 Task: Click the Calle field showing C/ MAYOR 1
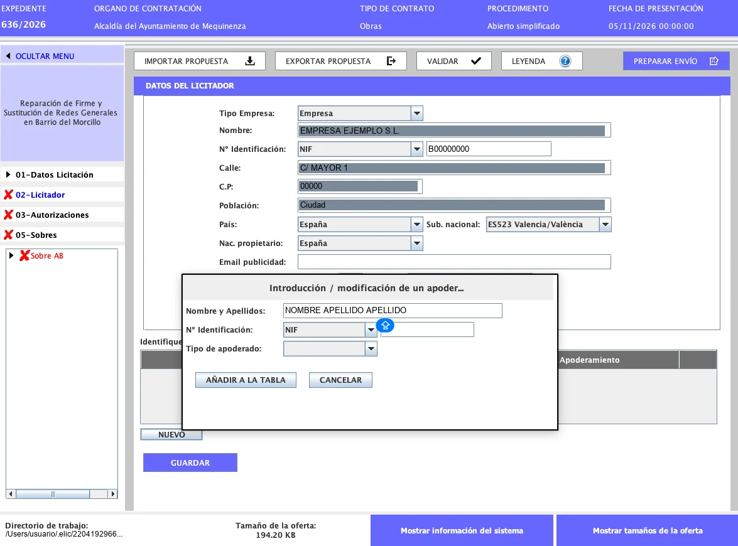tap(454, 168)
